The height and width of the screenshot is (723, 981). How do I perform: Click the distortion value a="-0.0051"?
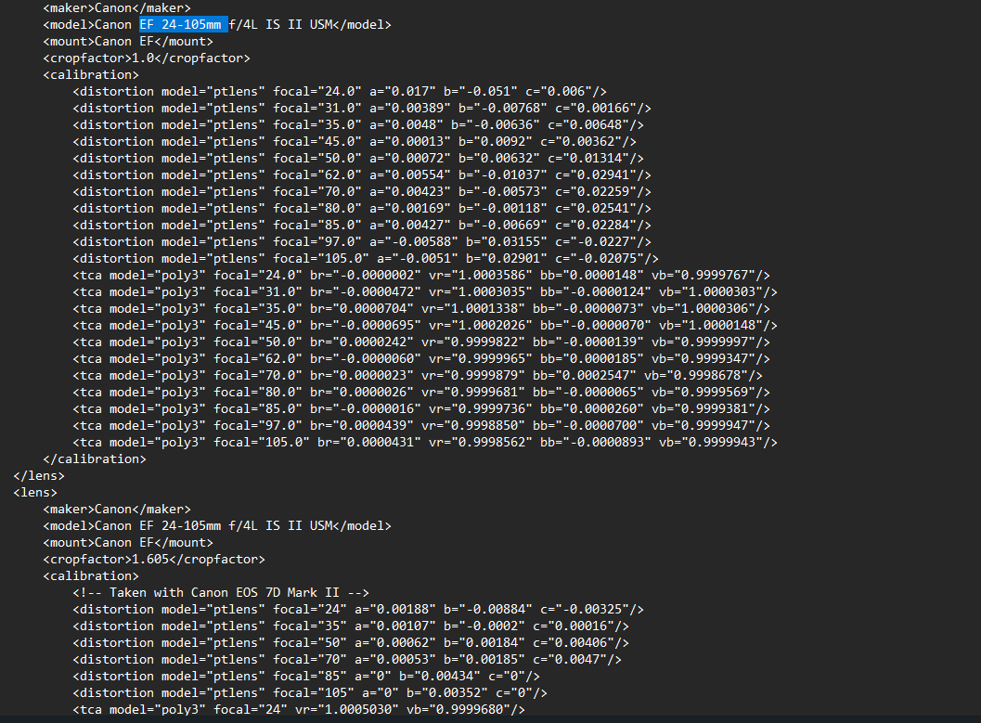407,259
